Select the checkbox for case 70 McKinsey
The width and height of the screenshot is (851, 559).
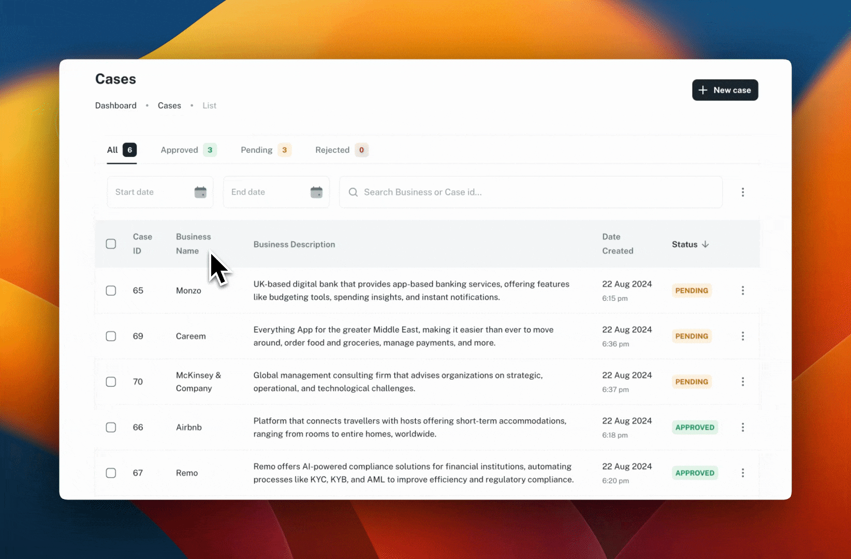111,381
